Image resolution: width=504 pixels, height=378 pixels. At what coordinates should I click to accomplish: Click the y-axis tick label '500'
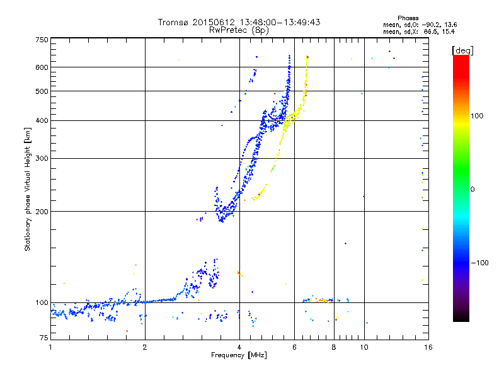pyautogui.click(x=42, y=91)
